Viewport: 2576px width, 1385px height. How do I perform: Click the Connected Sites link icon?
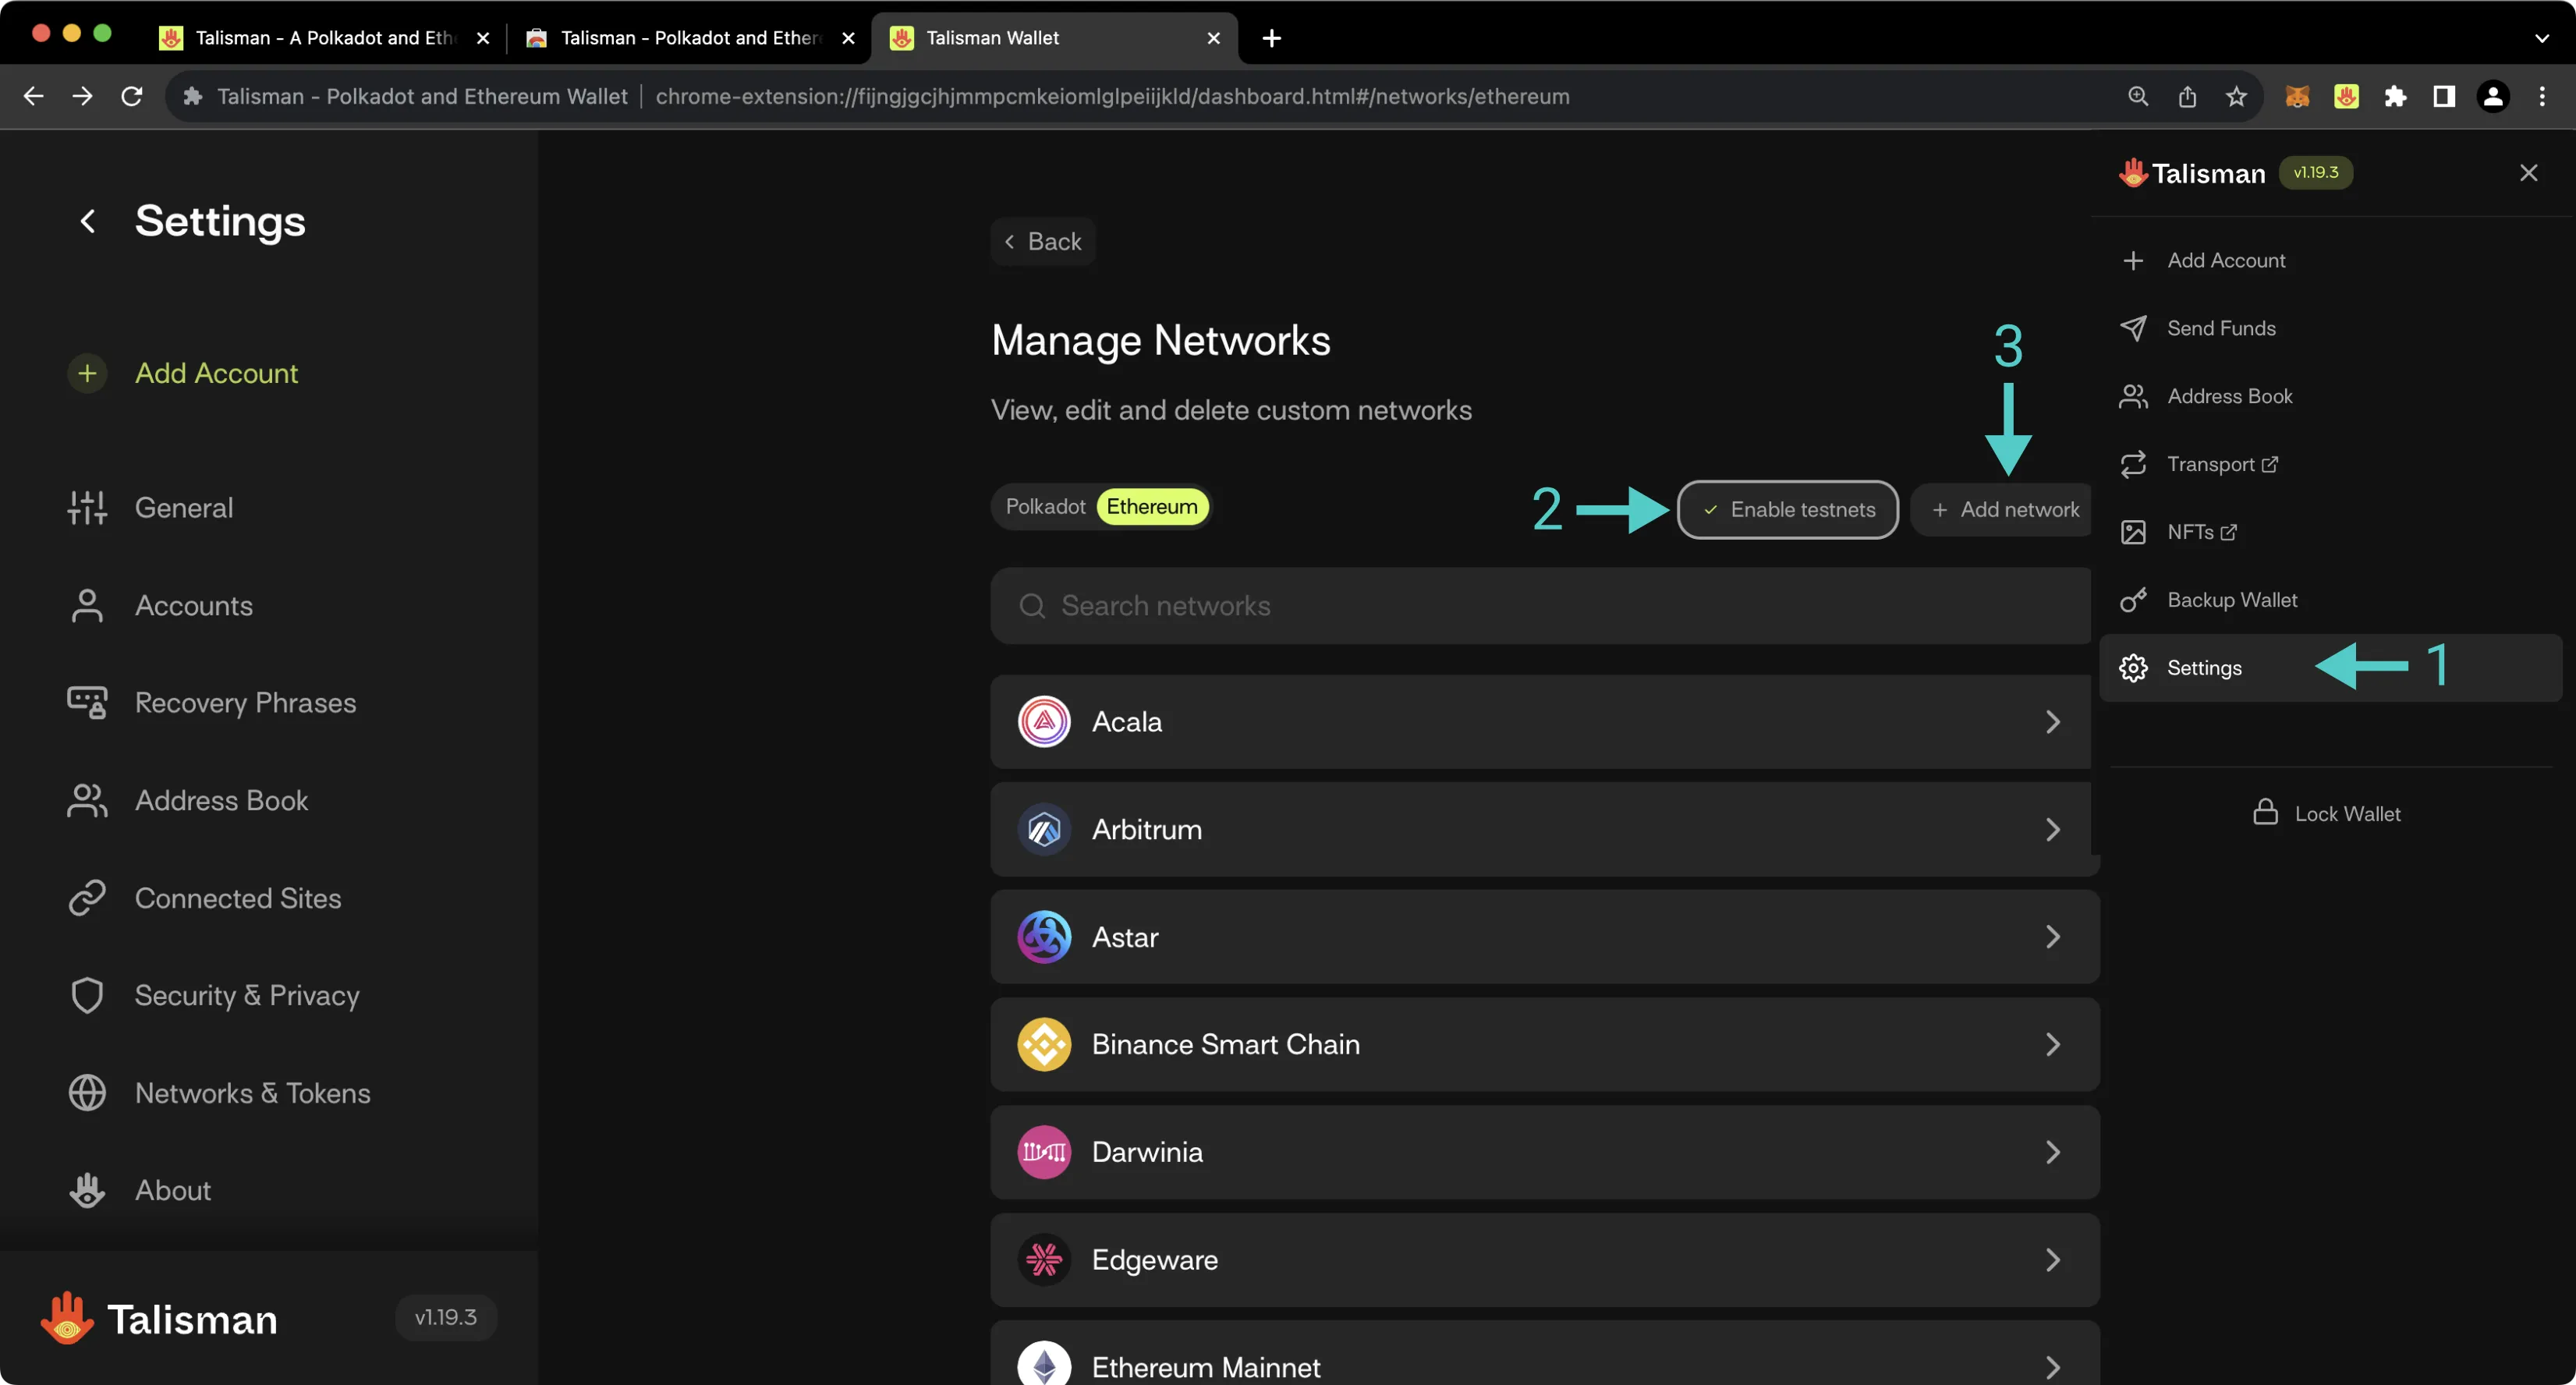click(x=87, y=898)
